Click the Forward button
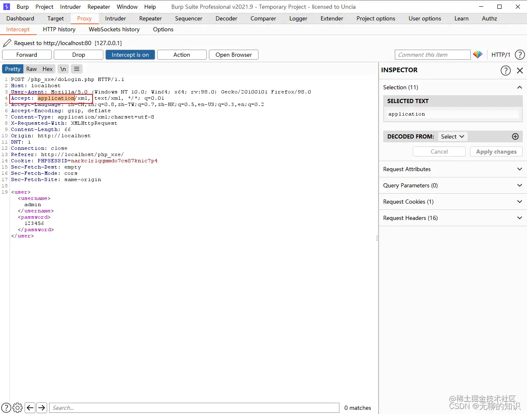The image size is (527, 414). (27, 55)
